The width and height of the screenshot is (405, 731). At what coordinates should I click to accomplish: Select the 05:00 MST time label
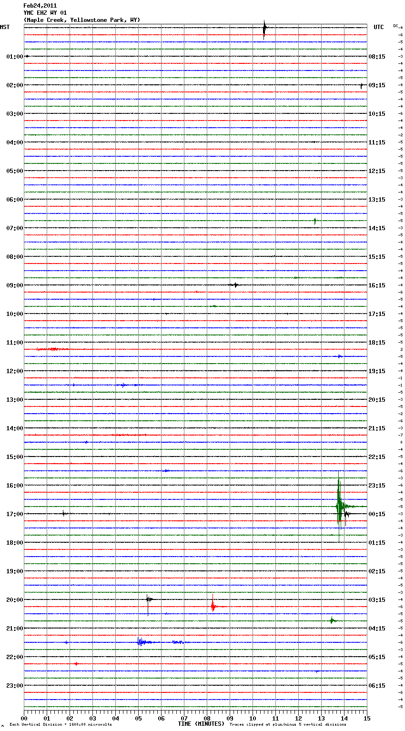pyautogui.click(x=15, y=171)
